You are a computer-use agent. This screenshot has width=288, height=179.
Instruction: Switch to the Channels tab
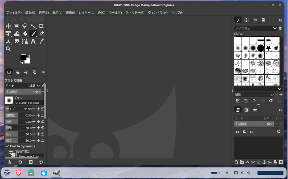pyautogui.click(x=246, y=110)
